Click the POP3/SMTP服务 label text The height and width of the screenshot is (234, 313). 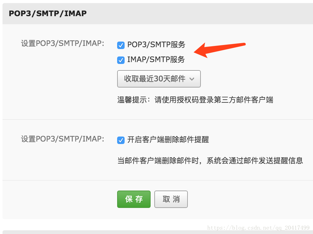[x=156, y=45]
